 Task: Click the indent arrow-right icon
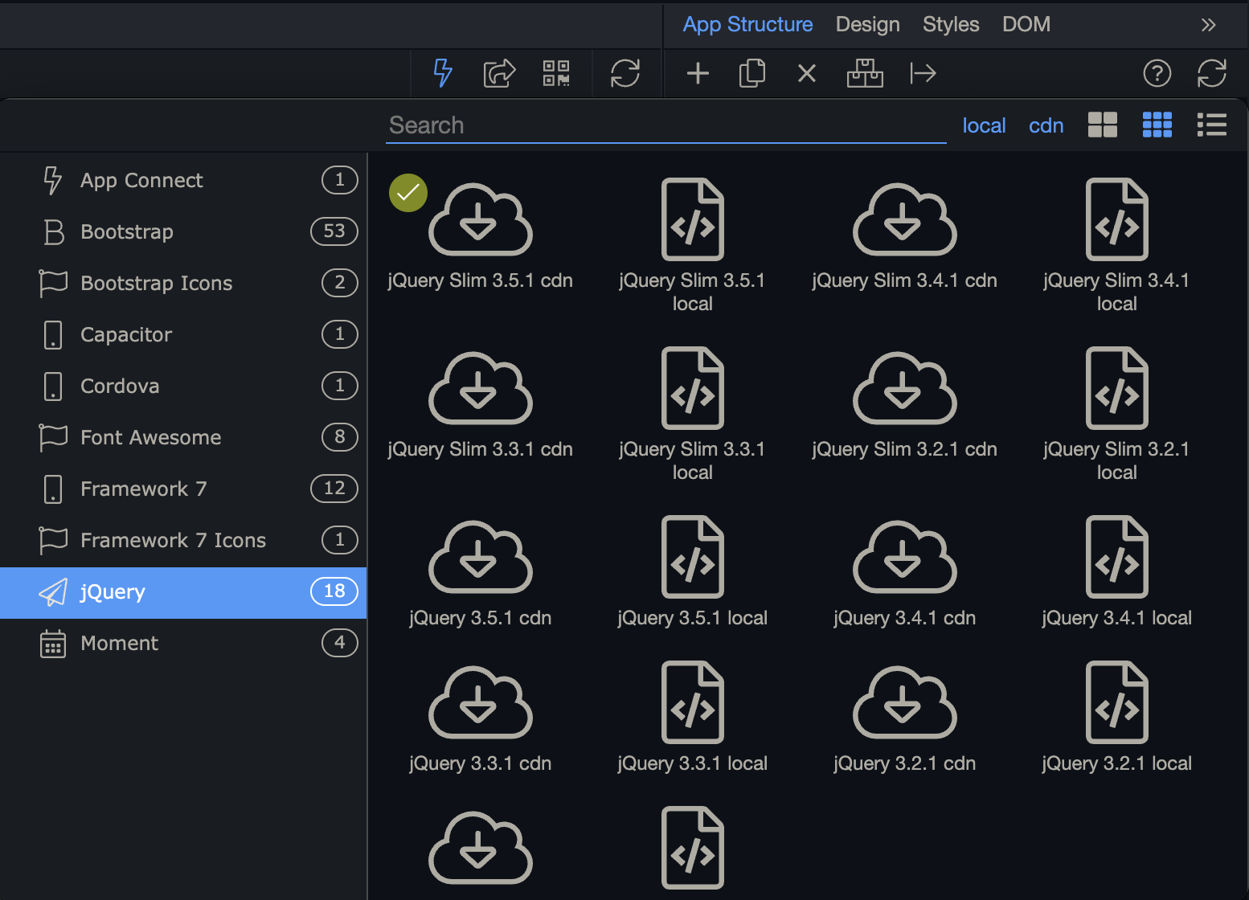pyautogui.click(x=923, y=74)
